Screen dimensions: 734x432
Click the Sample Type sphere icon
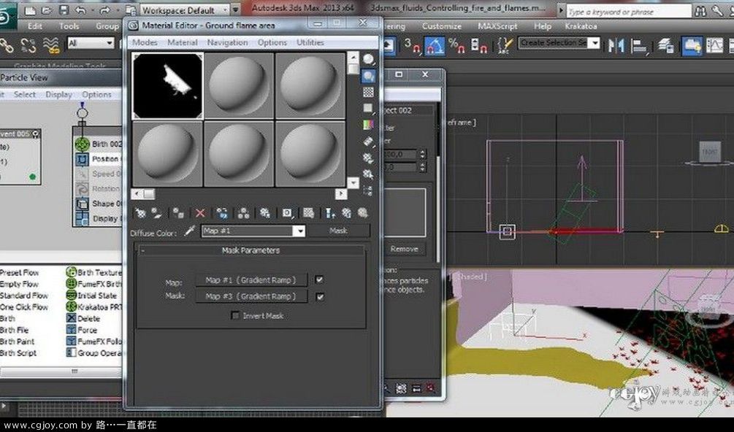point(368,59)
